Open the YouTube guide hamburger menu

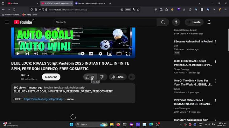click(x=7, y=22)
